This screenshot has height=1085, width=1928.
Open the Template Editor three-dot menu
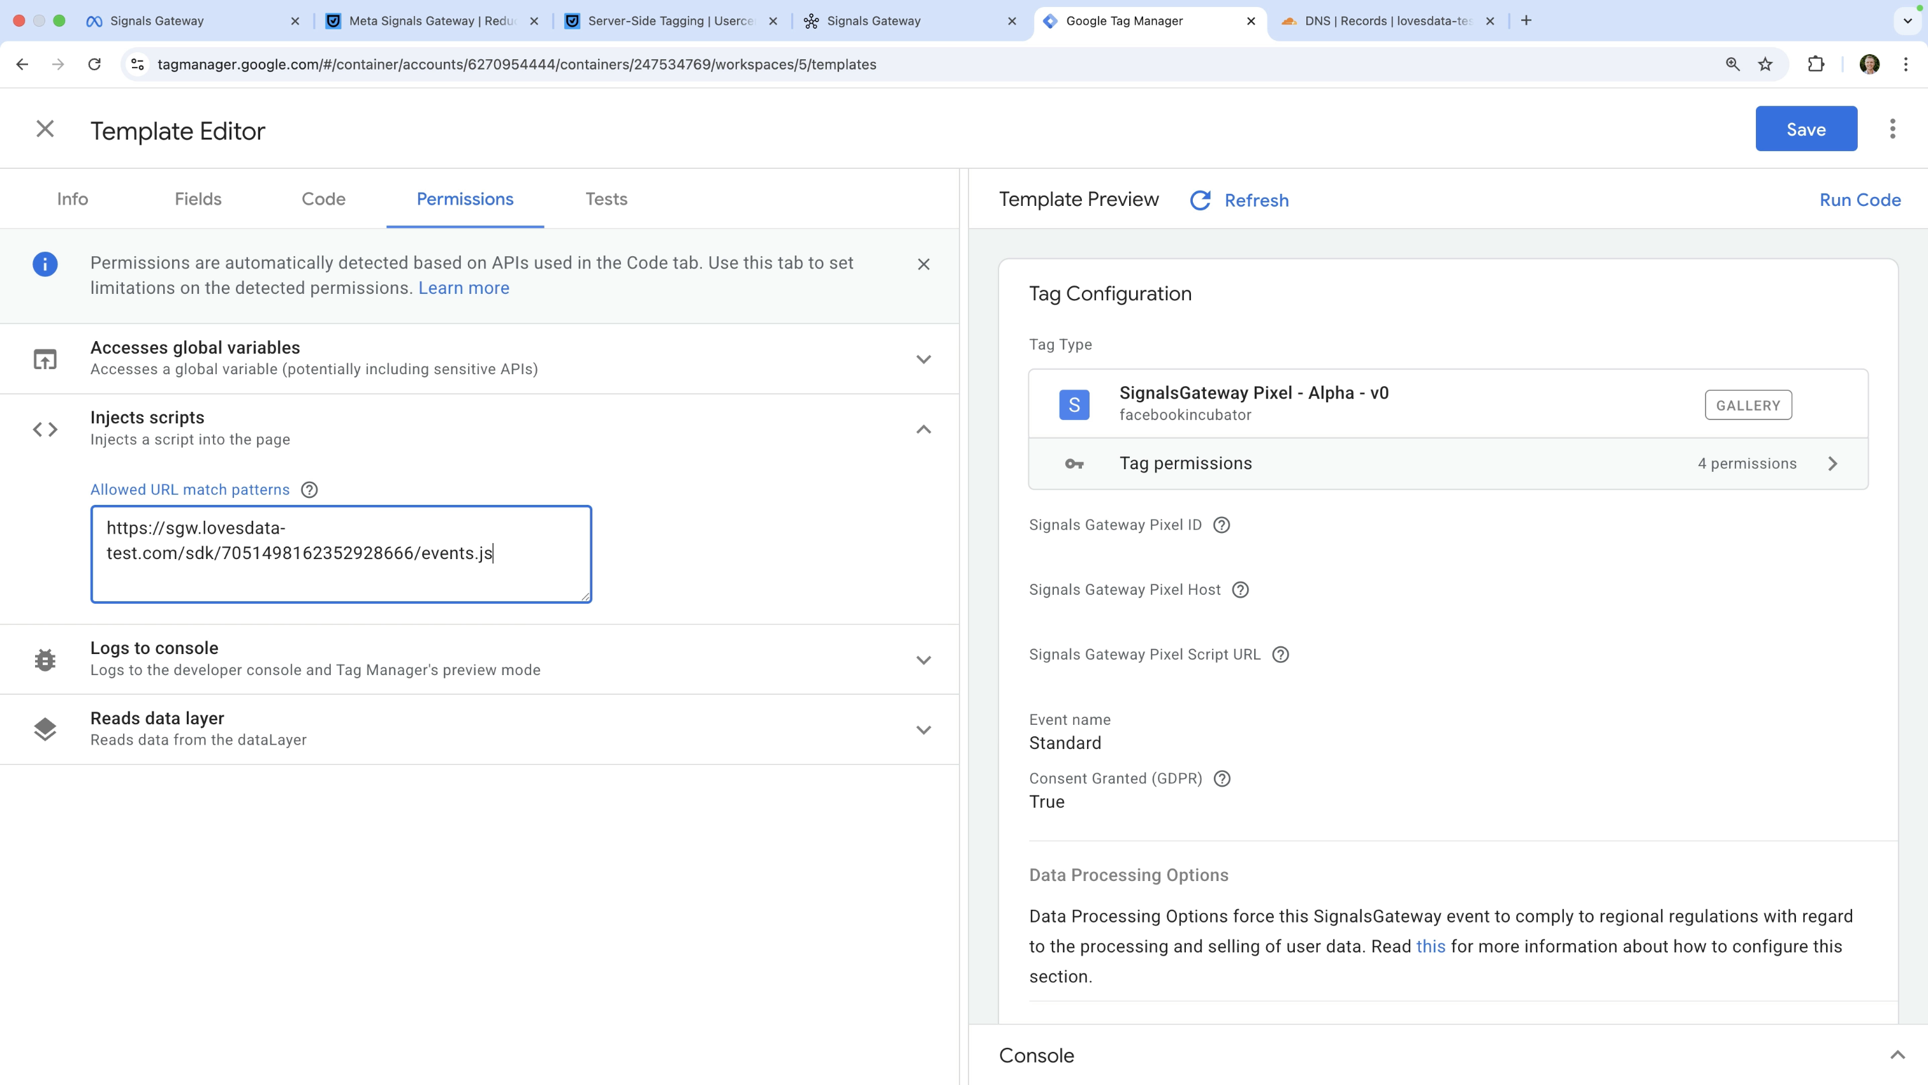(x=1892, y=129)
